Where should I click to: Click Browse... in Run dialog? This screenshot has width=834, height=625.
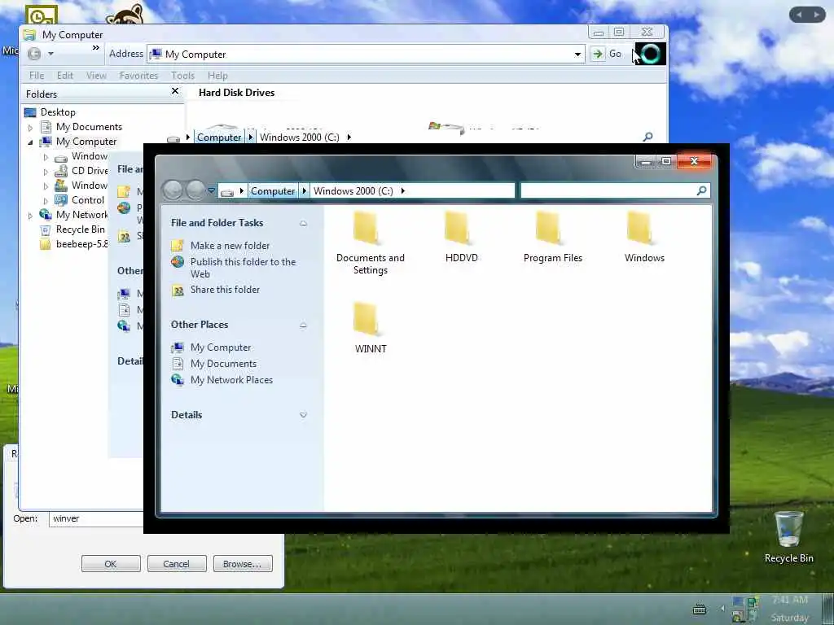(243, 564)
